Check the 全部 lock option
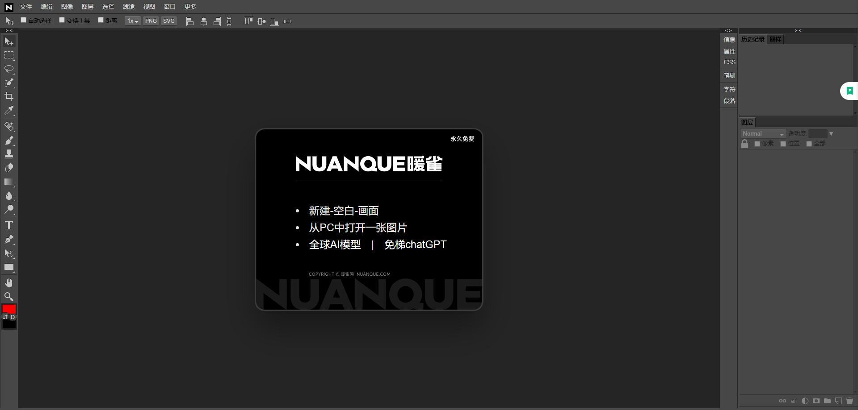The height and width of the screenshot is (410, 858). (x=809, y=144)
